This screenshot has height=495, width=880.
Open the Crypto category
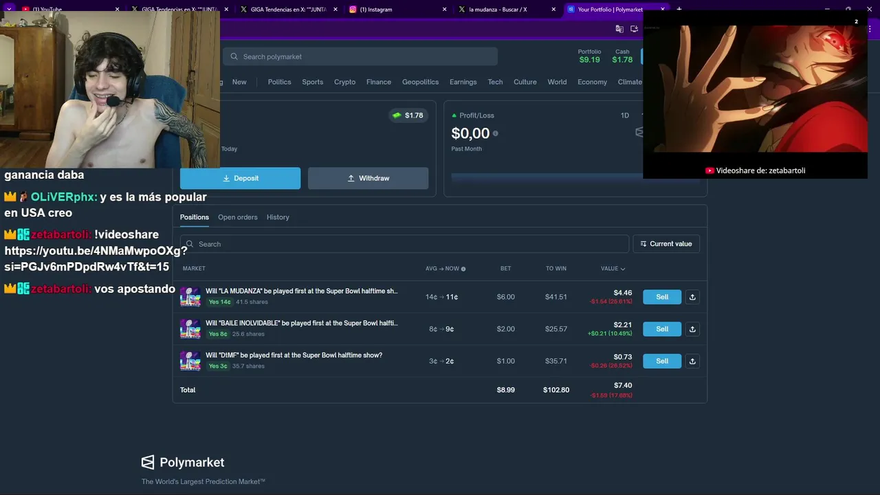pyautogui.click(x=344, y=82)
